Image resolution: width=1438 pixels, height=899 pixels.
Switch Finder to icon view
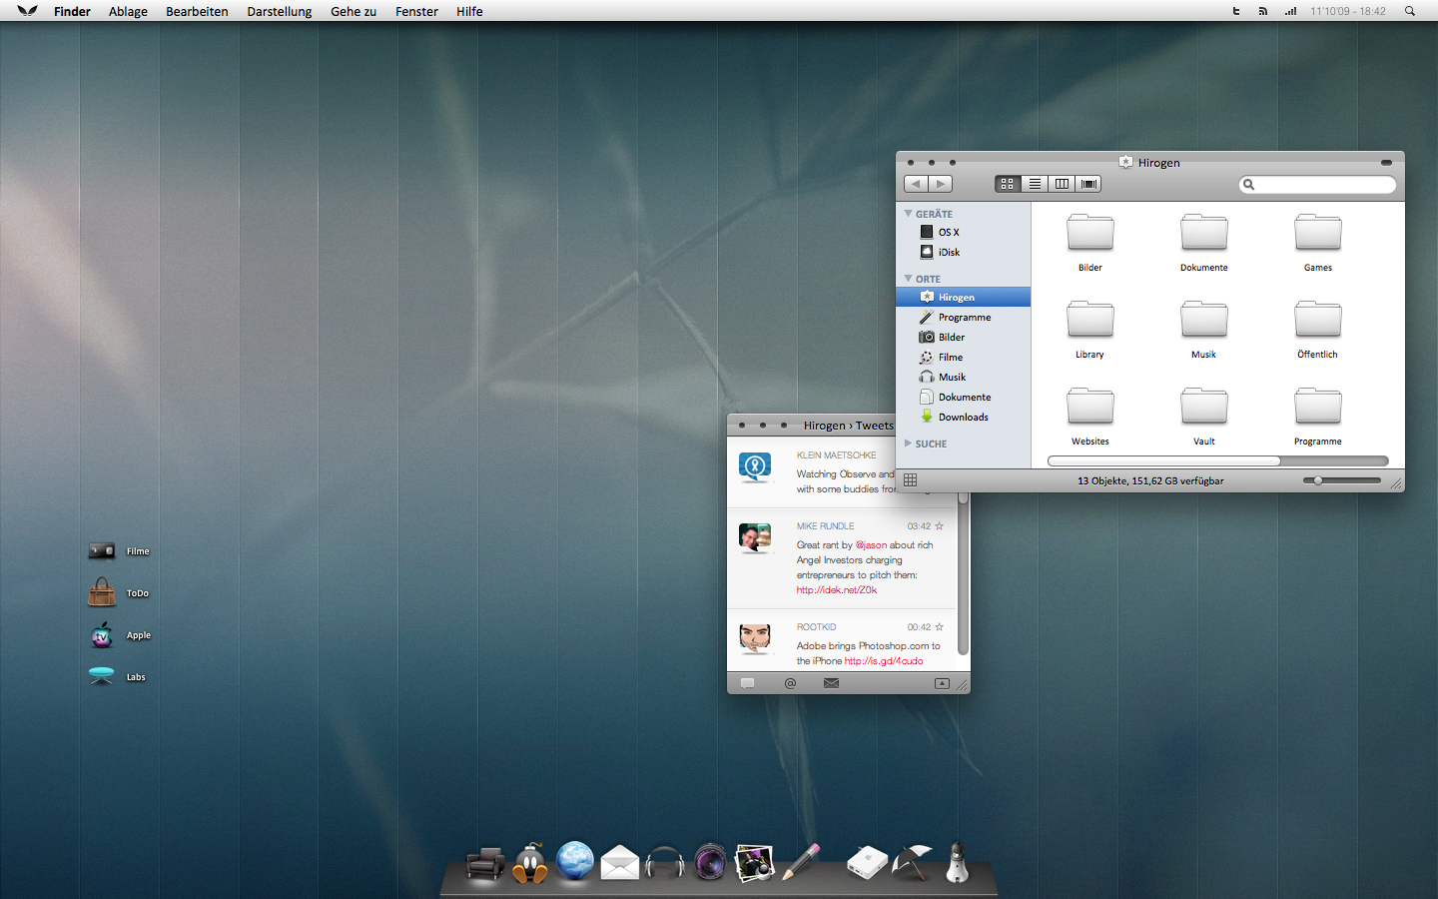1008,184
